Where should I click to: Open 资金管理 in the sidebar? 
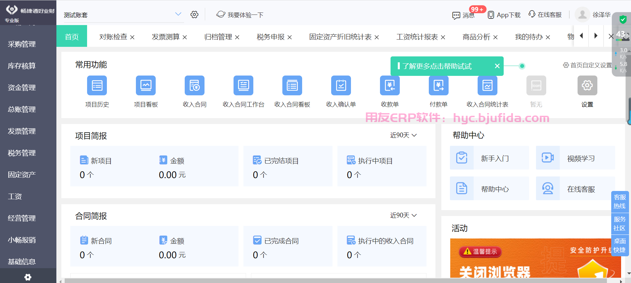[22, 87]
